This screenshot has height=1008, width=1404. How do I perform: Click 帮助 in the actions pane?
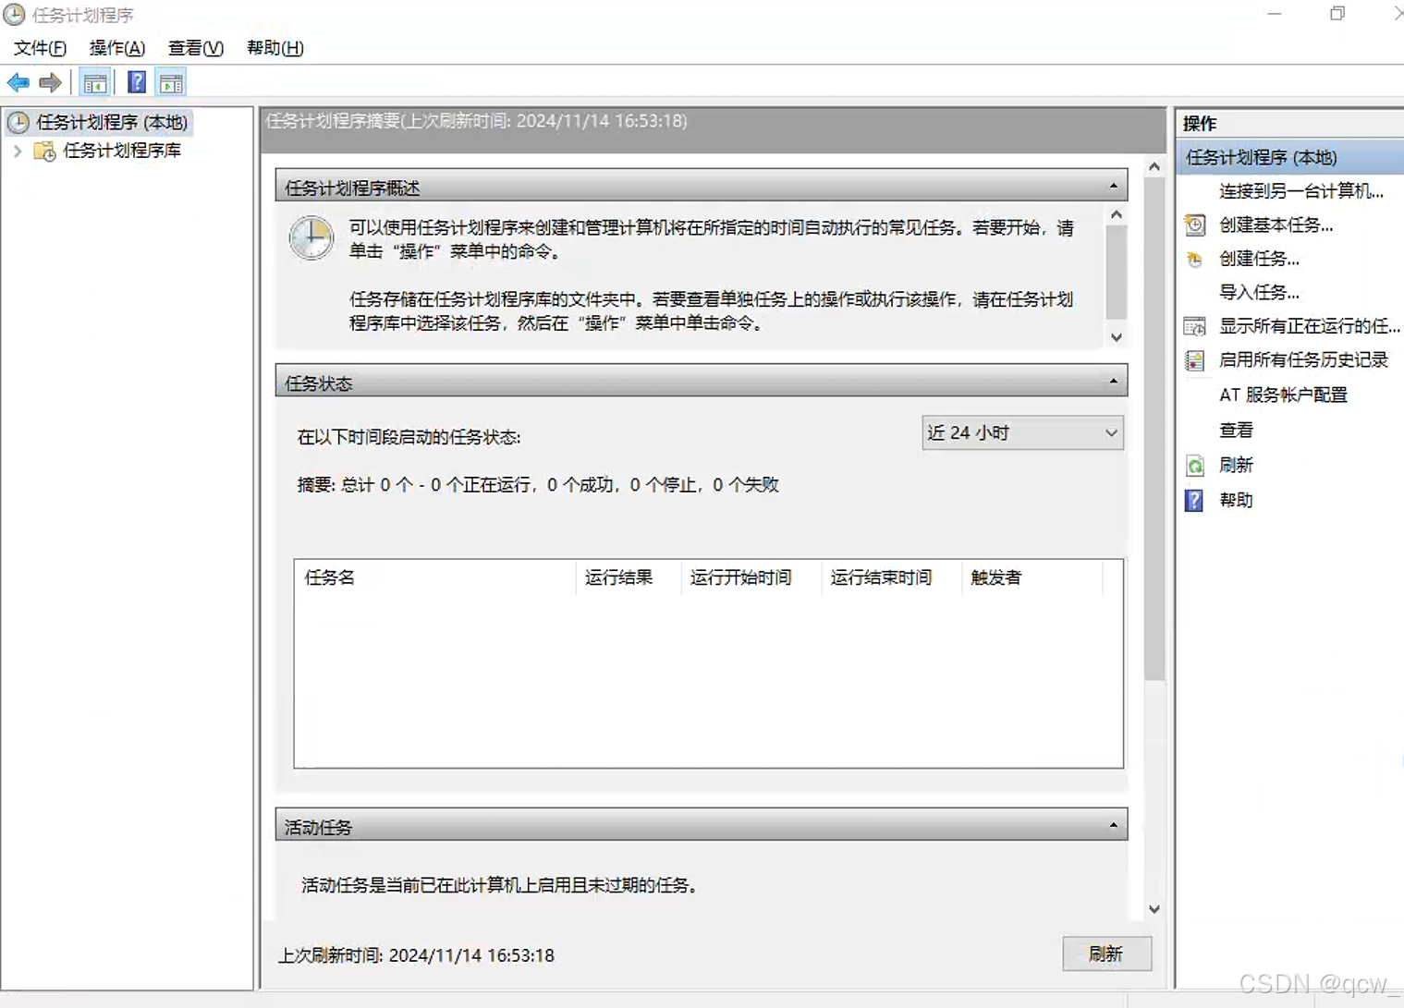click(1236, 500)
